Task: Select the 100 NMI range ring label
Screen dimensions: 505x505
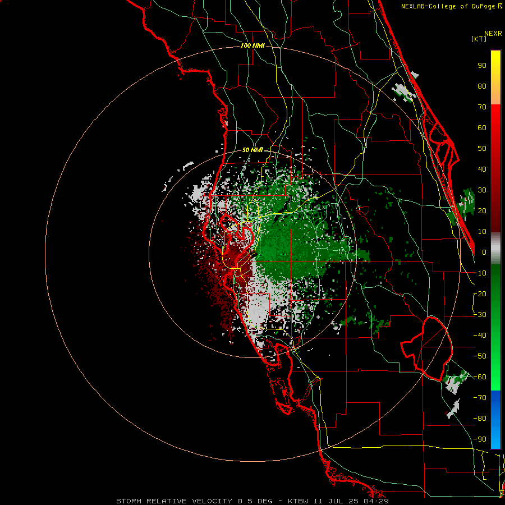Action: [x=252, y=45]
